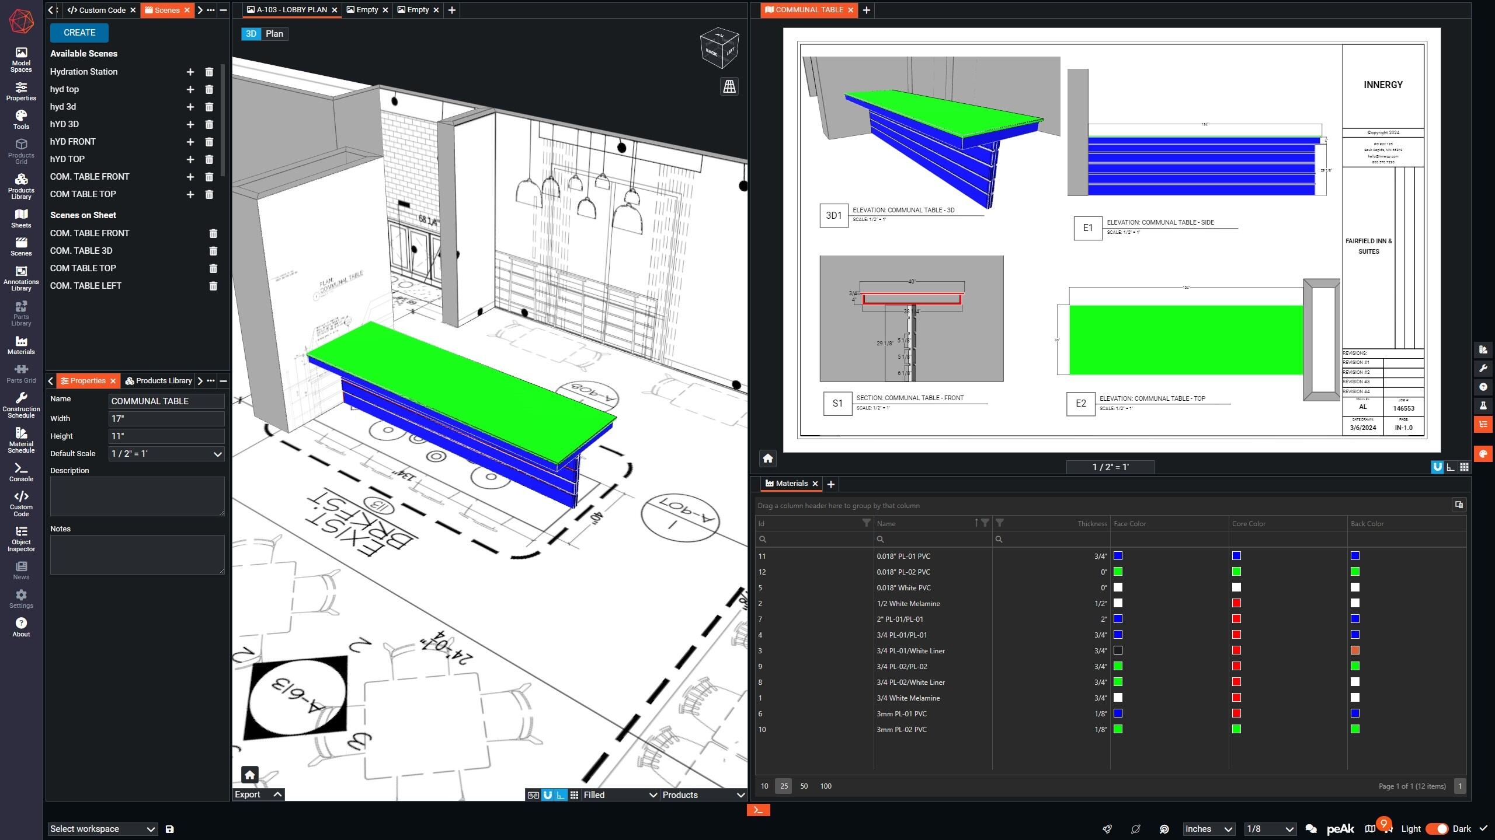Screen dimensions: 1495x840
Task: Click Face Color swatch for 0.018" PL-01 PVC
Action: pyautogui.click(x=1118, y=556)
